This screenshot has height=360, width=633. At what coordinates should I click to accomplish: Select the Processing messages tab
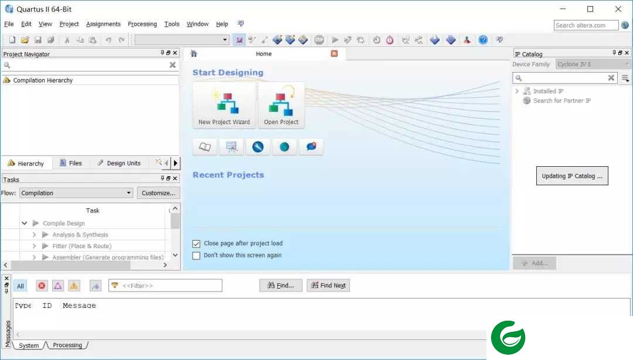click(x=67, y=345)
